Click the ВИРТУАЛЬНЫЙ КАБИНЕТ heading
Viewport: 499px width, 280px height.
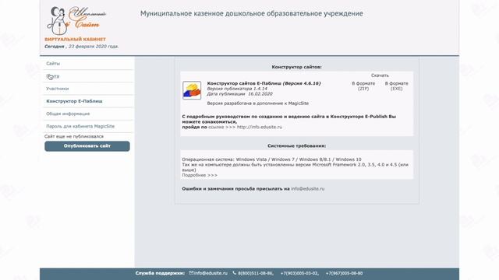[x=75, y=40]
